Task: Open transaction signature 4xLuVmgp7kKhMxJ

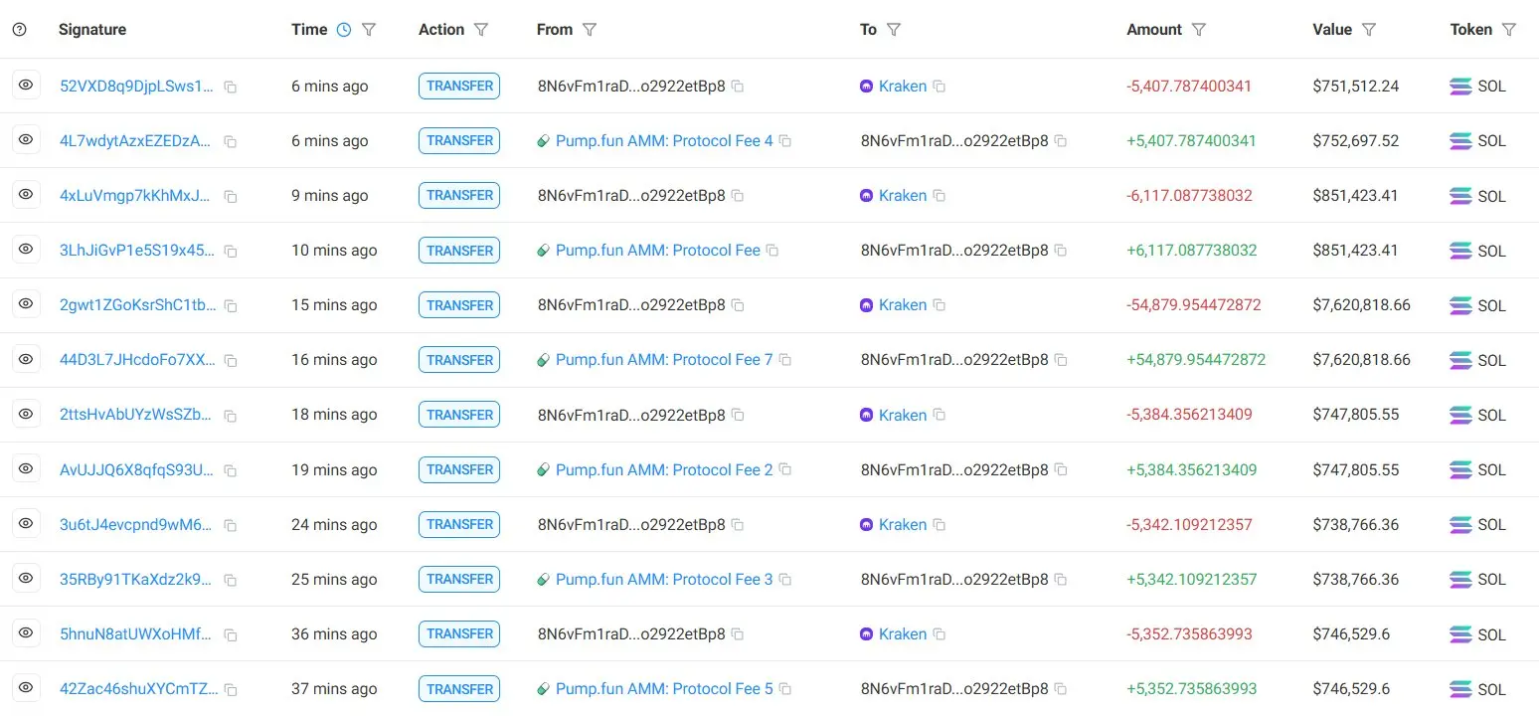Action: pyautogui.click(x=136, y=196)
